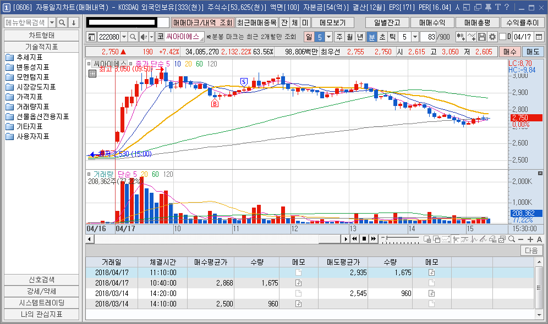The image size is (548, 324).
Task: Click the down arrow next to menu search
Action: [74, 23]
